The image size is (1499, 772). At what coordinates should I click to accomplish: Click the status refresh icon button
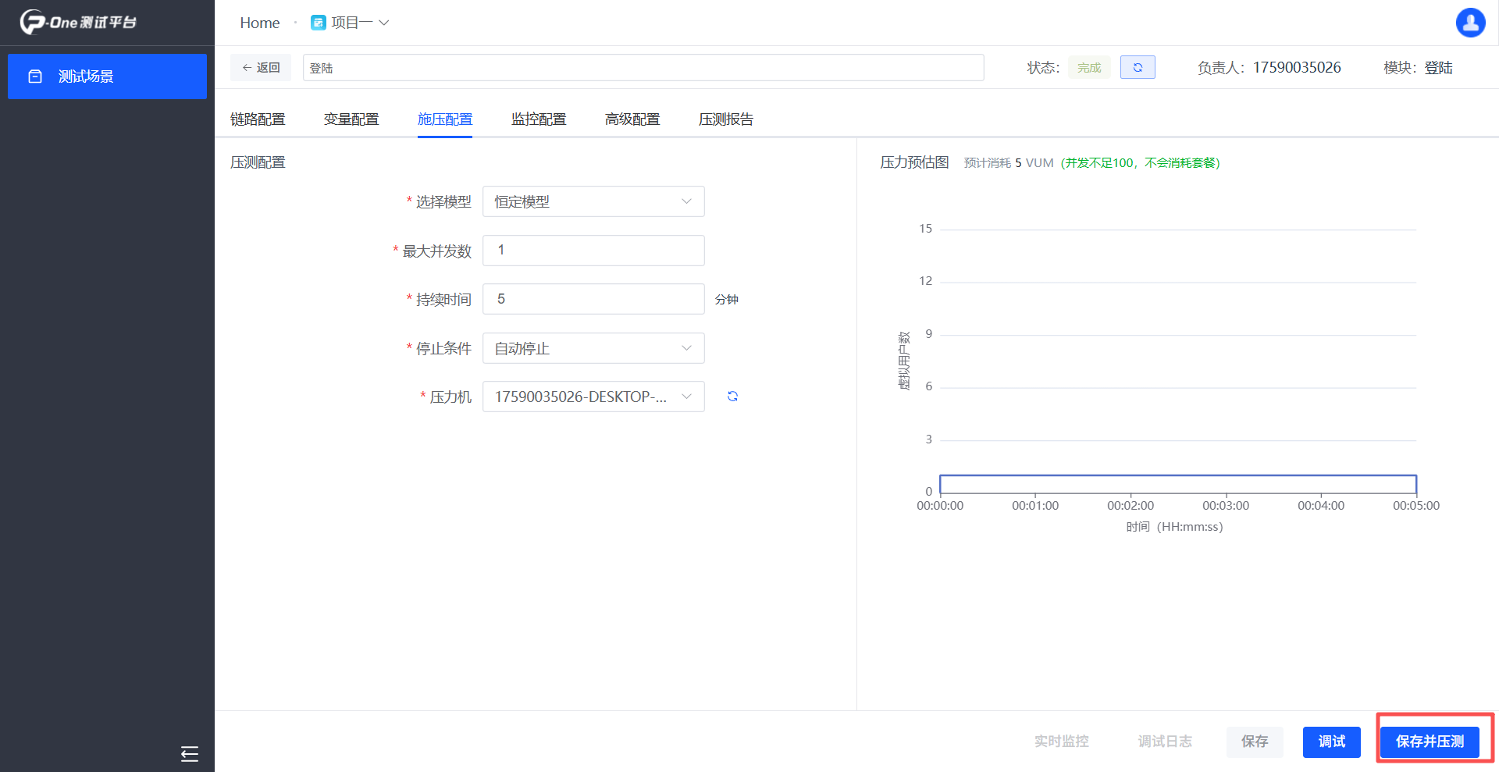(x=1138, y=68)
